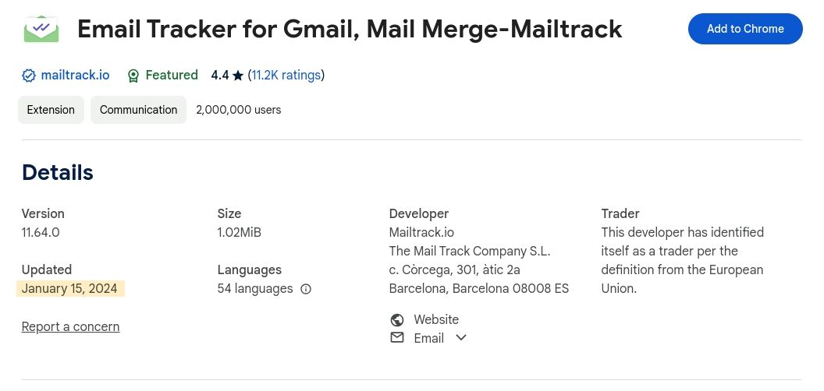The height and width of the screenshot is (391, 824).
Task: Click the Mailtrack envelope logo icon
Action: (41, 29)
